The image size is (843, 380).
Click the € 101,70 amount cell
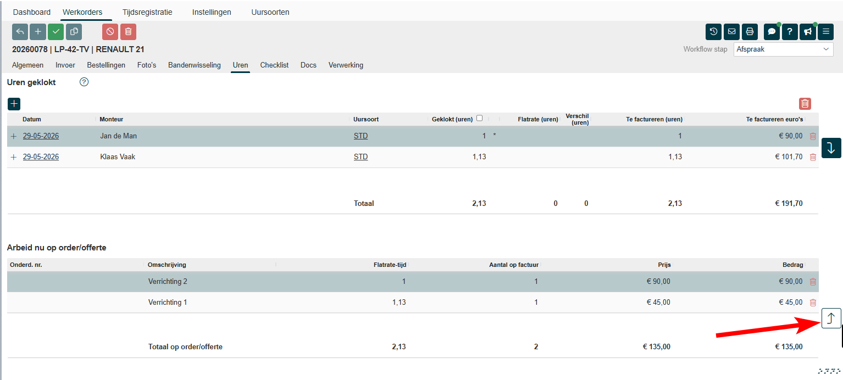(x=790, y=157)
